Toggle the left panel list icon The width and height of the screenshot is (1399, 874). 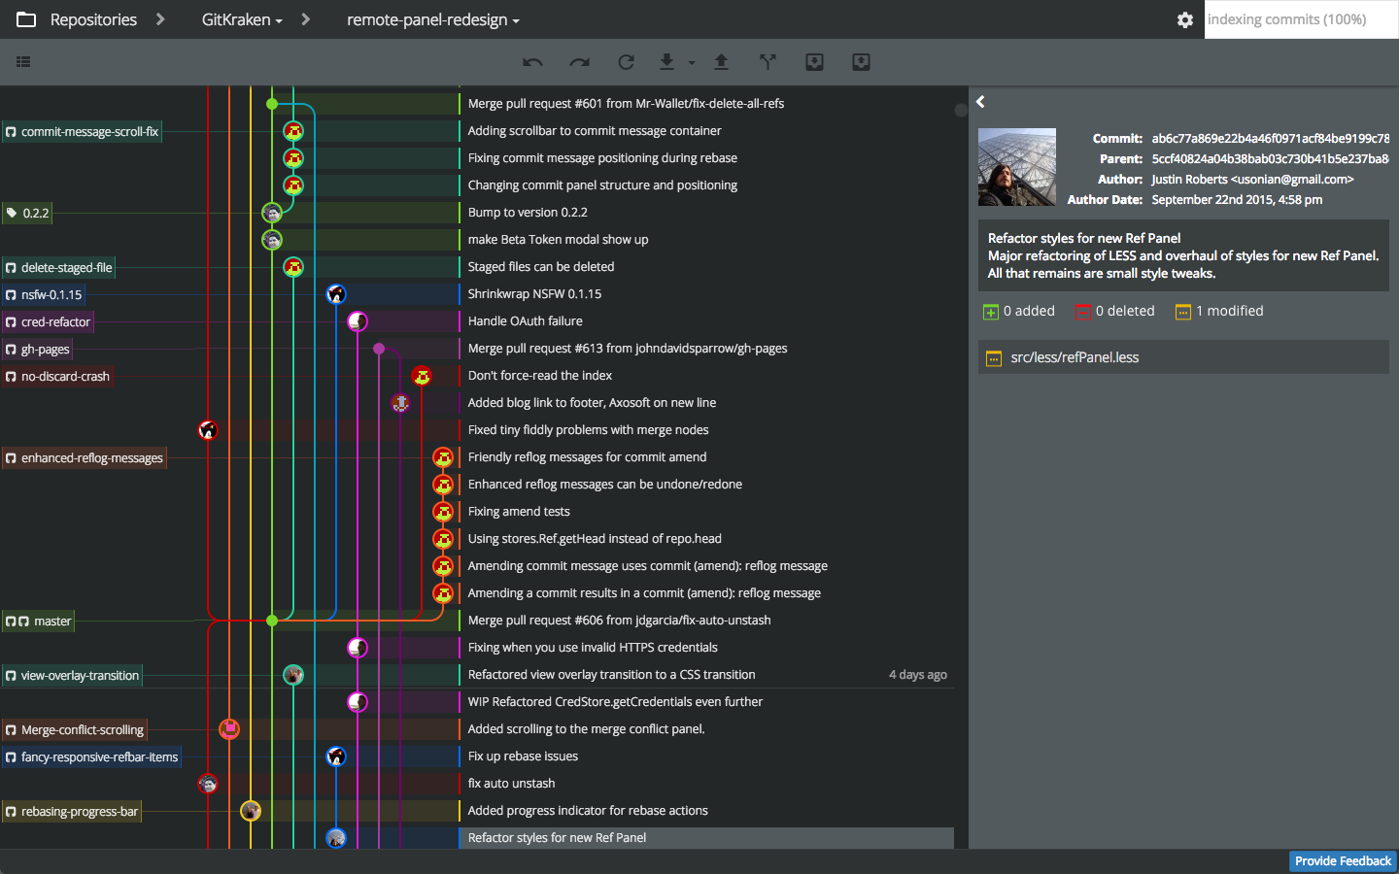click(x=23, y=62)
